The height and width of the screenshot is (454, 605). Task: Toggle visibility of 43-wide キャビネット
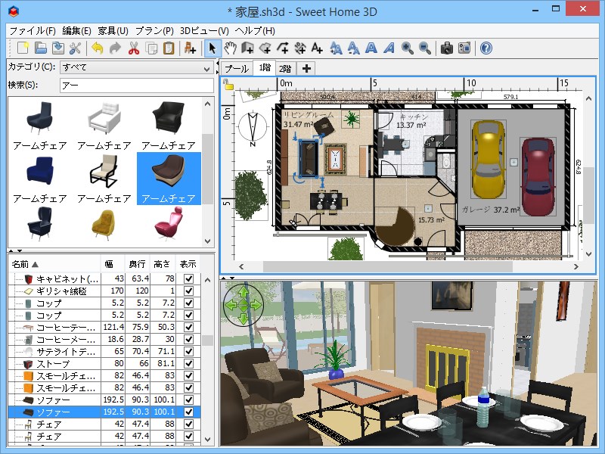coord(188,278)
